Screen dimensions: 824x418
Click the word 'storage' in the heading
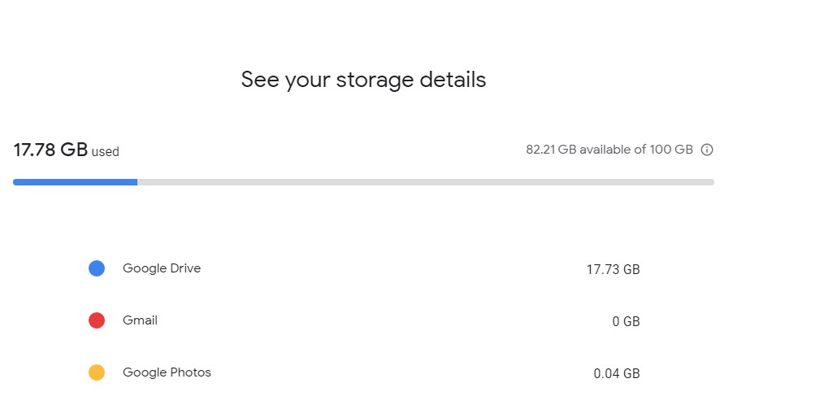375,81
